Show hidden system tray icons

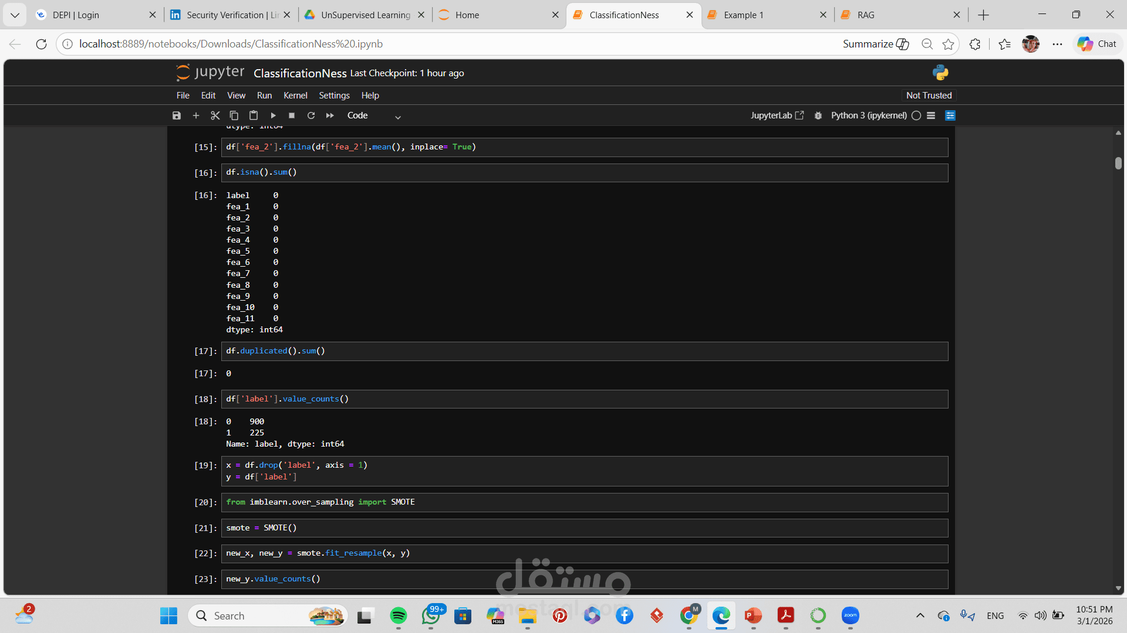(920, 615)
